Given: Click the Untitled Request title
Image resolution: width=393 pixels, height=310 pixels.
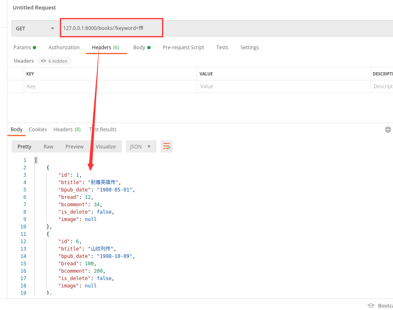Looking at the screenshot, I should tap(34, 7).
